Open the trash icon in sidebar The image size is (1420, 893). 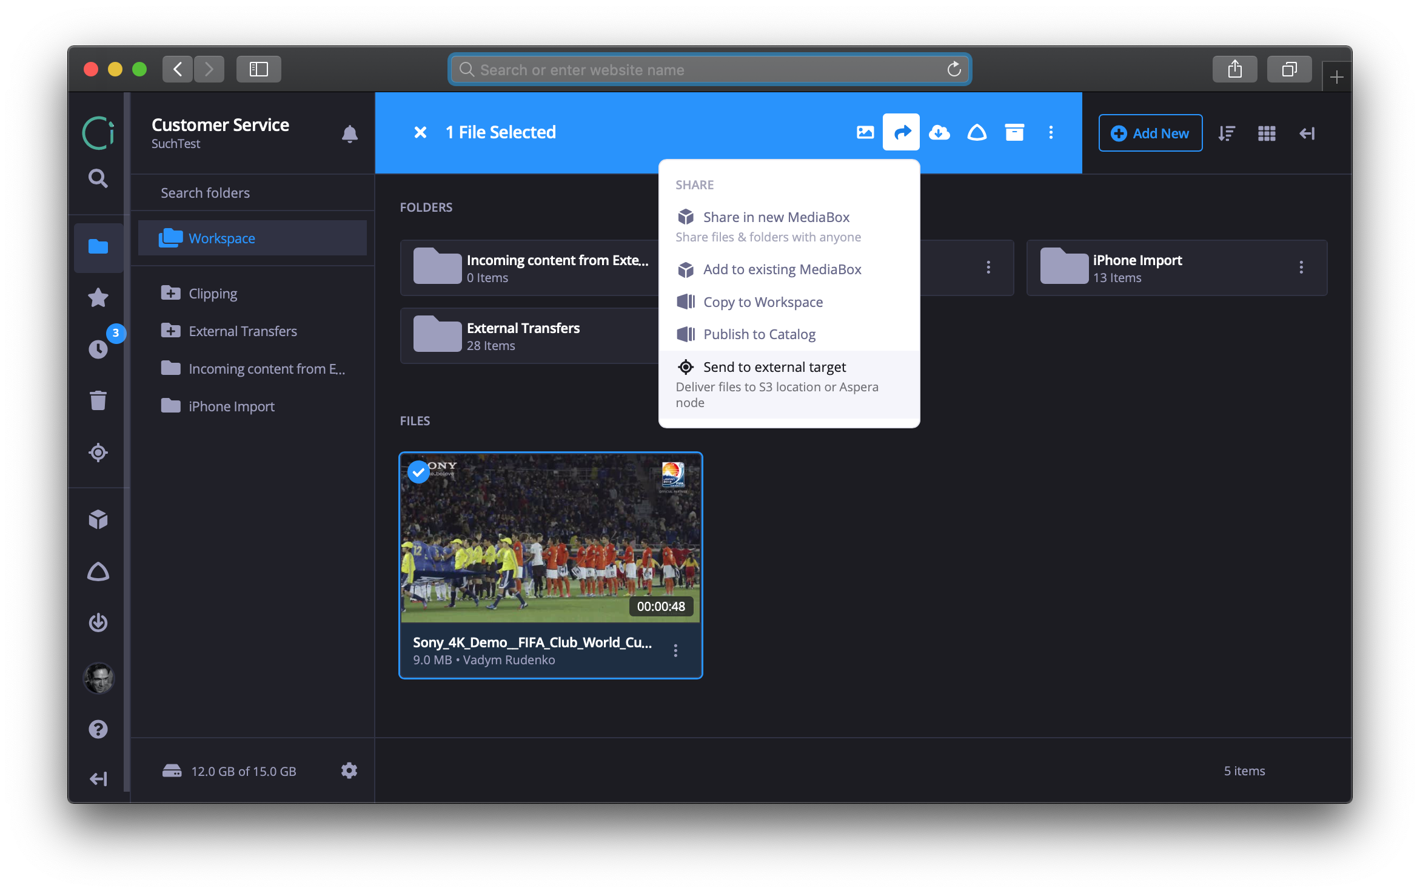point(98,400)
